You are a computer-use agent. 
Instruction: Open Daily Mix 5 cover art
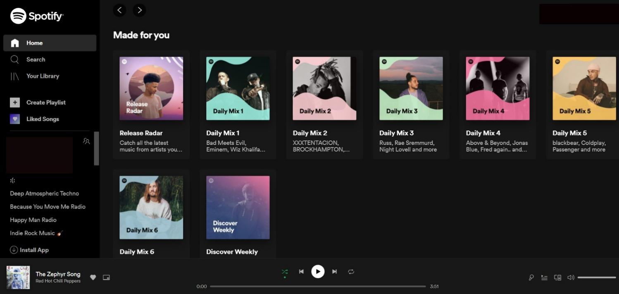(x=584, y=88)
